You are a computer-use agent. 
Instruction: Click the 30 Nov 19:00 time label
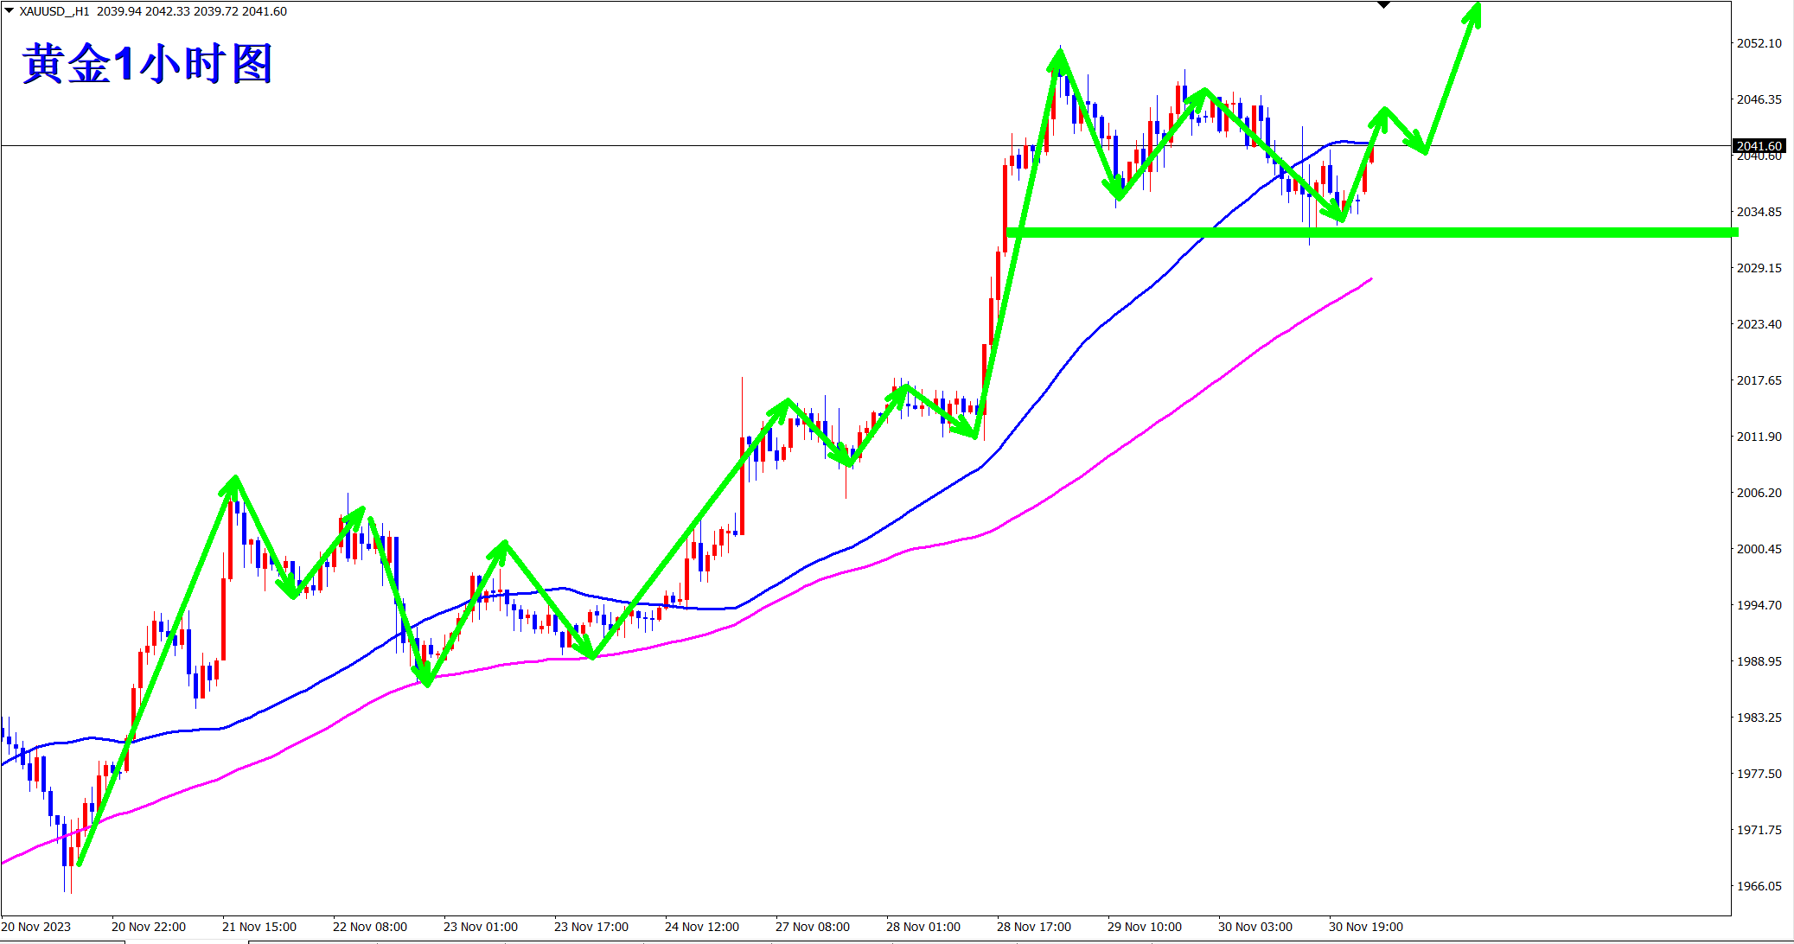pos(1365,927)
